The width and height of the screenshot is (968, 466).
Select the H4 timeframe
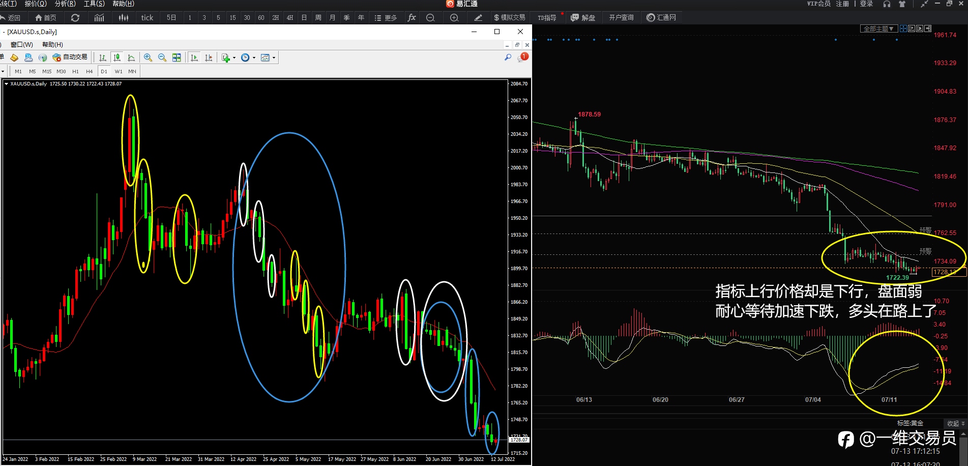coord(90,72)
